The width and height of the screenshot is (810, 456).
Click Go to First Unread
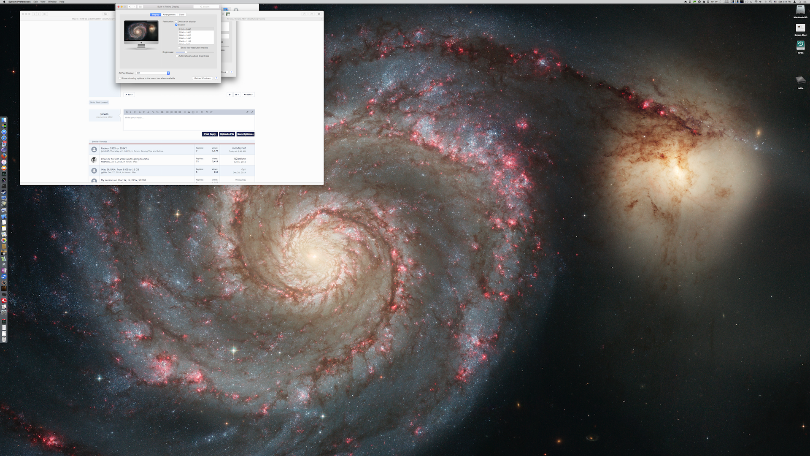tap(99, 102)
